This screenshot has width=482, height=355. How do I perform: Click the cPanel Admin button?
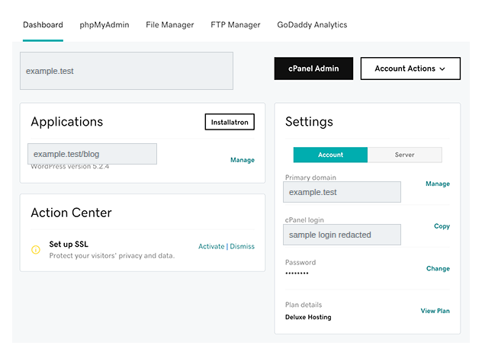(x=313, y=69)
